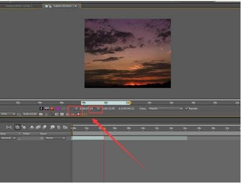The image size is (241, 183).
Task: Click the Toggle Alpha icon in Layer panel
Action: point(41,109)
